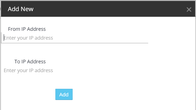The height and width of the screenshot is (110, 196).
Task: Click the "From IP Address" label
Action: click(x=27, y=29)
